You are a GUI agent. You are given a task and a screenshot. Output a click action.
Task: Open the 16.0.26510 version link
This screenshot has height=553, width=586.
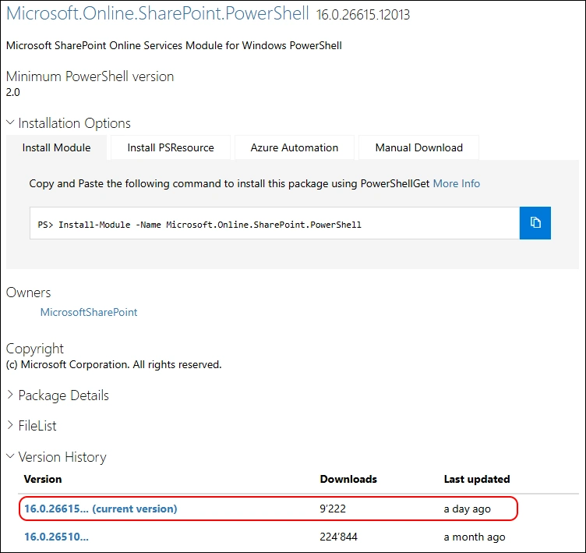click(x=56, y=537)
